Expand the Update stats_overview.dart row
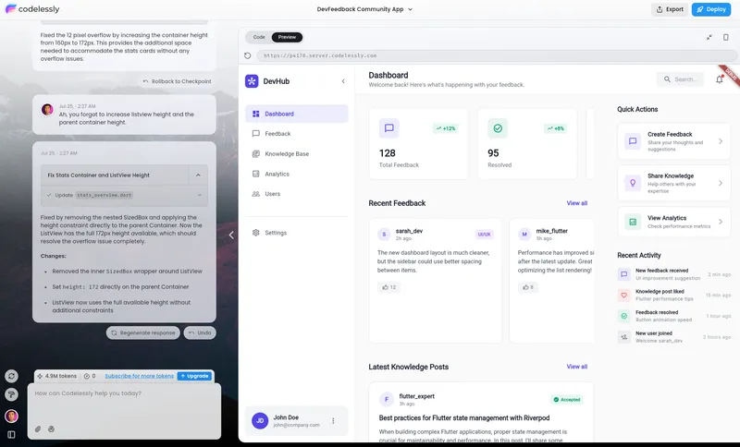The width and height of the screenshot is (740, 447). pyautogui.click(x=199, y=195)
